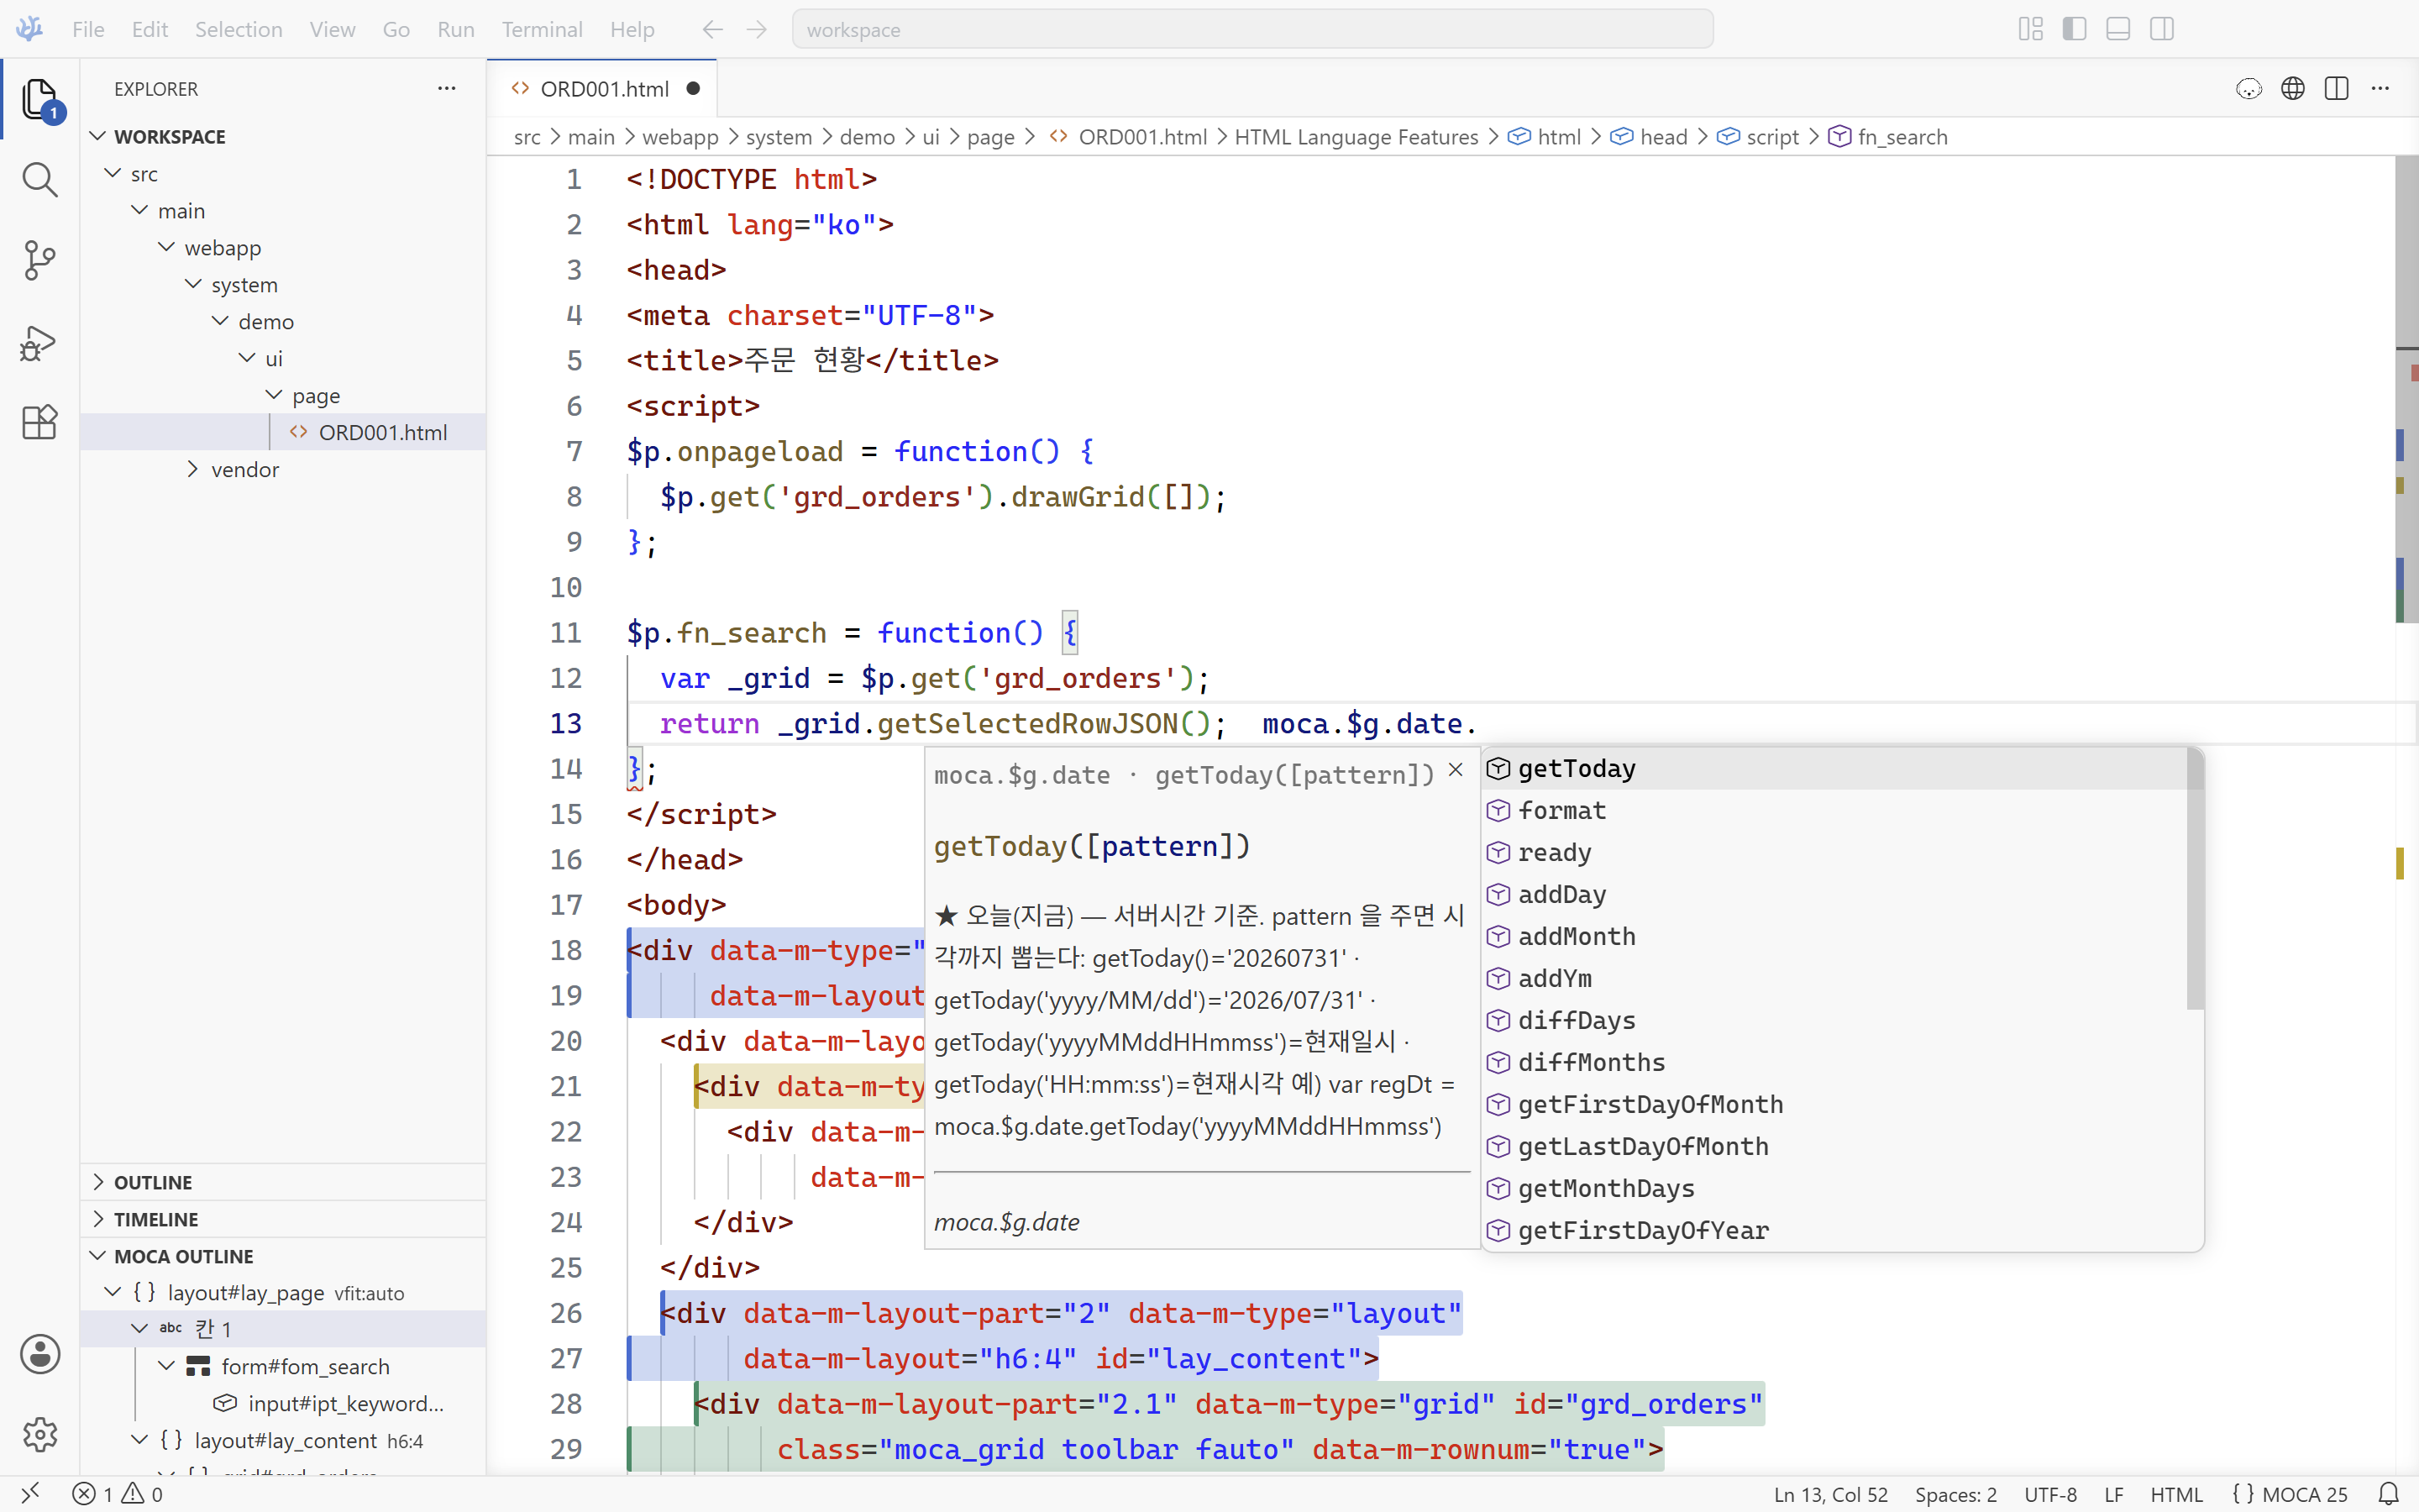Click the suggestion list scrollbar
2419x1512 pixels.
click(x=2195, y=880)
